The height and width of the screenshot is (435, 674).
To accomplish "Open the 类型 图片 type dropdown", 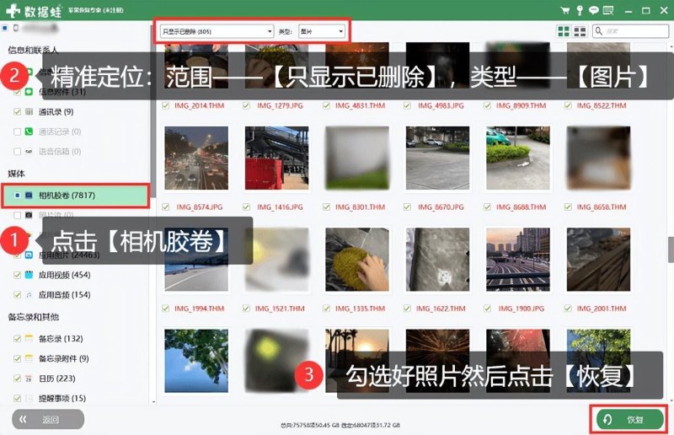I will 322,31.
